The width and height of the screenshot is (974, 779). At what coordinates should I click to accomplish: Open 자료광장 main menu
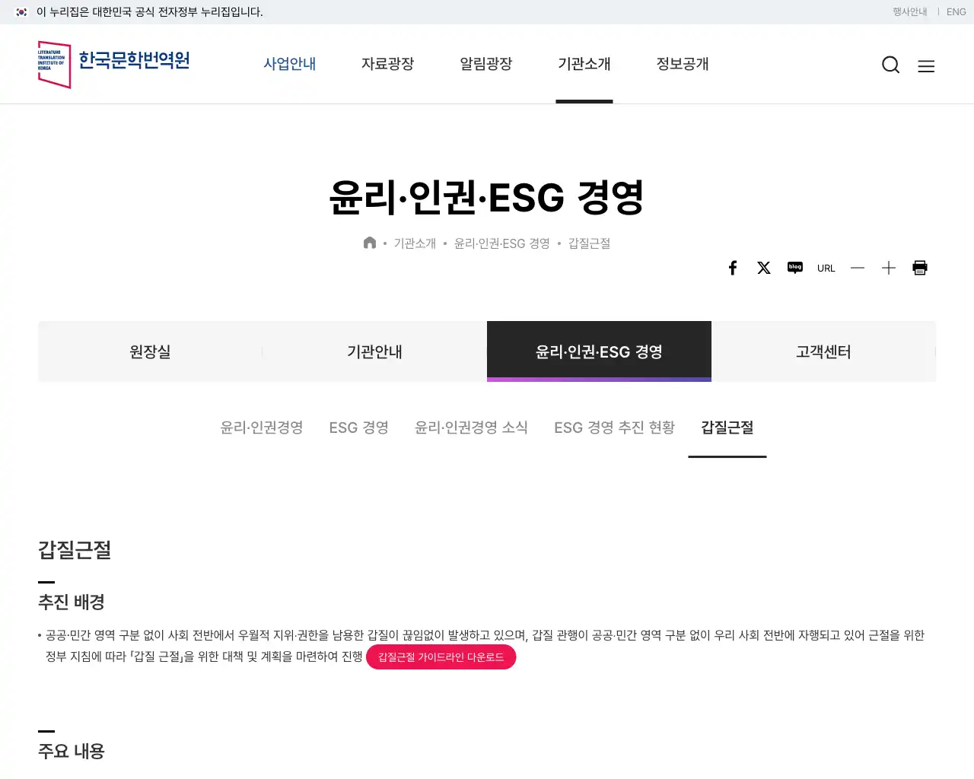pos(388,64)
